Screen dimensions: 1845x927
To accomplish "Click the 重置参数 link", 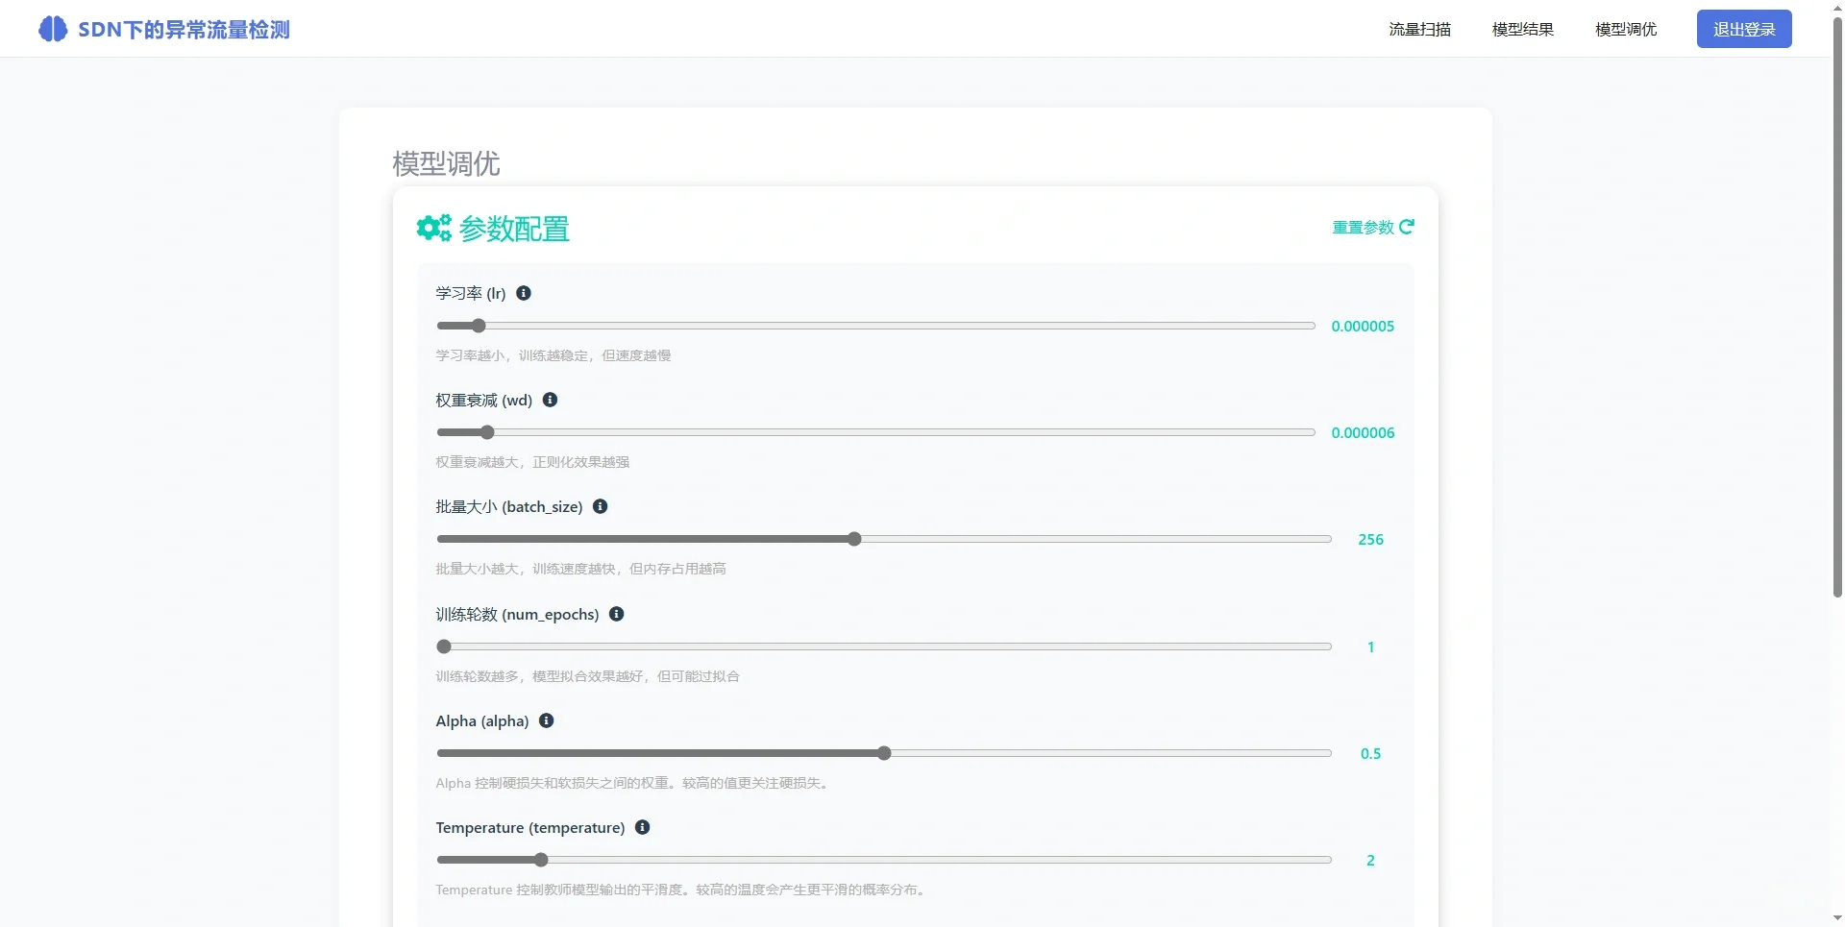I will click(x=1362, y=227).
